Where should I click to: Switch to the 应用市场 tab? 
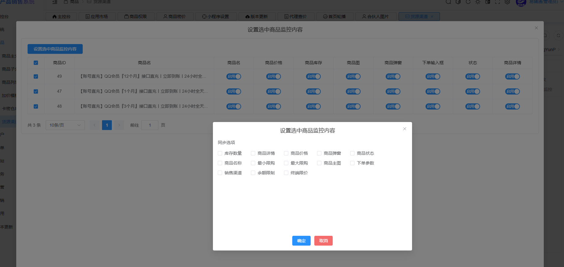click(x=97, y=17)
